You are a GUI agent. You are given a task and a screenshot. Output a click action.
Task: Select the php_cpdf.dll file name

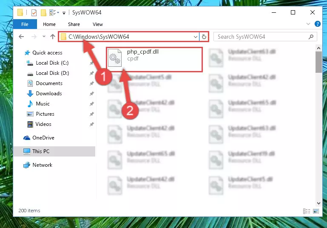(x=143, y=52)
